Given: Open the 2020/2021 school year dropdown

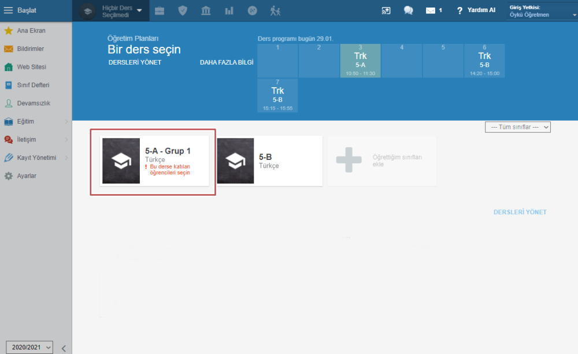Looking at the screenshot, I should tap(29, 348).
